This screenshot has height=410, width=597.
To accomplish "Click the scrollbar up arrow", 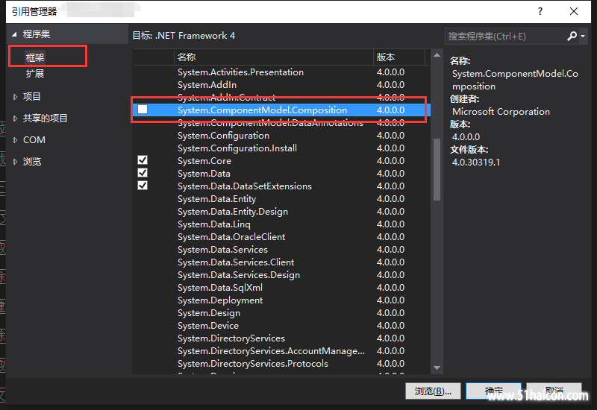I will tap(437, 55).
